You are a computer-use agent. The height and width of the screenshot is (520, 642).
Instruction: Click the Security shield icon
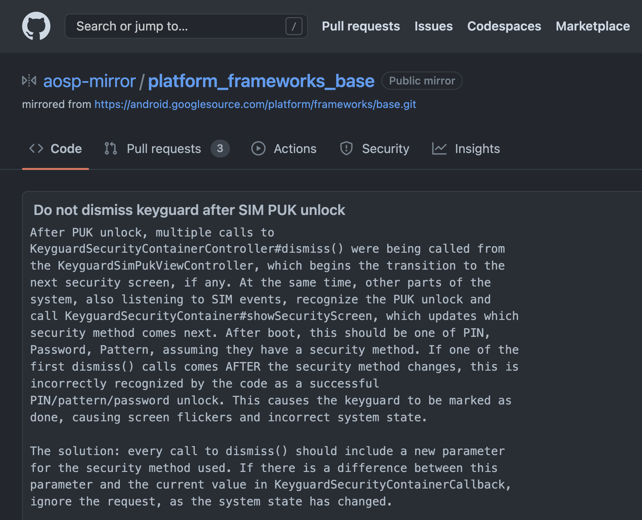tap(346, 148)
